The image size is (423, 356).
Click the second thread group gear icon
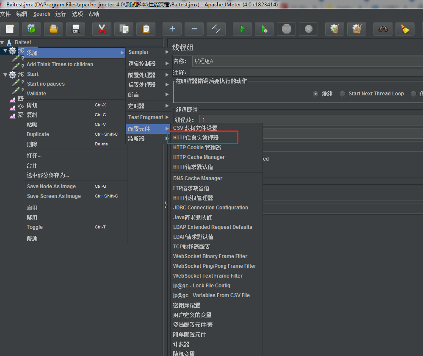pos(12,75)
